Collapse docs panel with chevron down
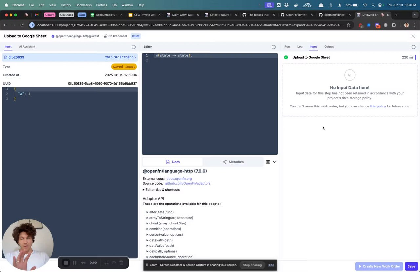The height and width of the screenshot is (272, 420). tap(275, 162)
